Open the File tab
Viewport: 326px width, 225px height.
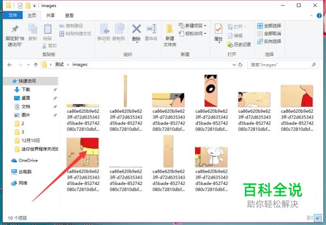13,15
